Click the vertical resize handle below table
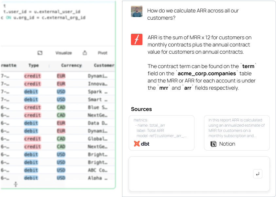The height and width of the screenshot is (197, 276). tap(15, 185)
